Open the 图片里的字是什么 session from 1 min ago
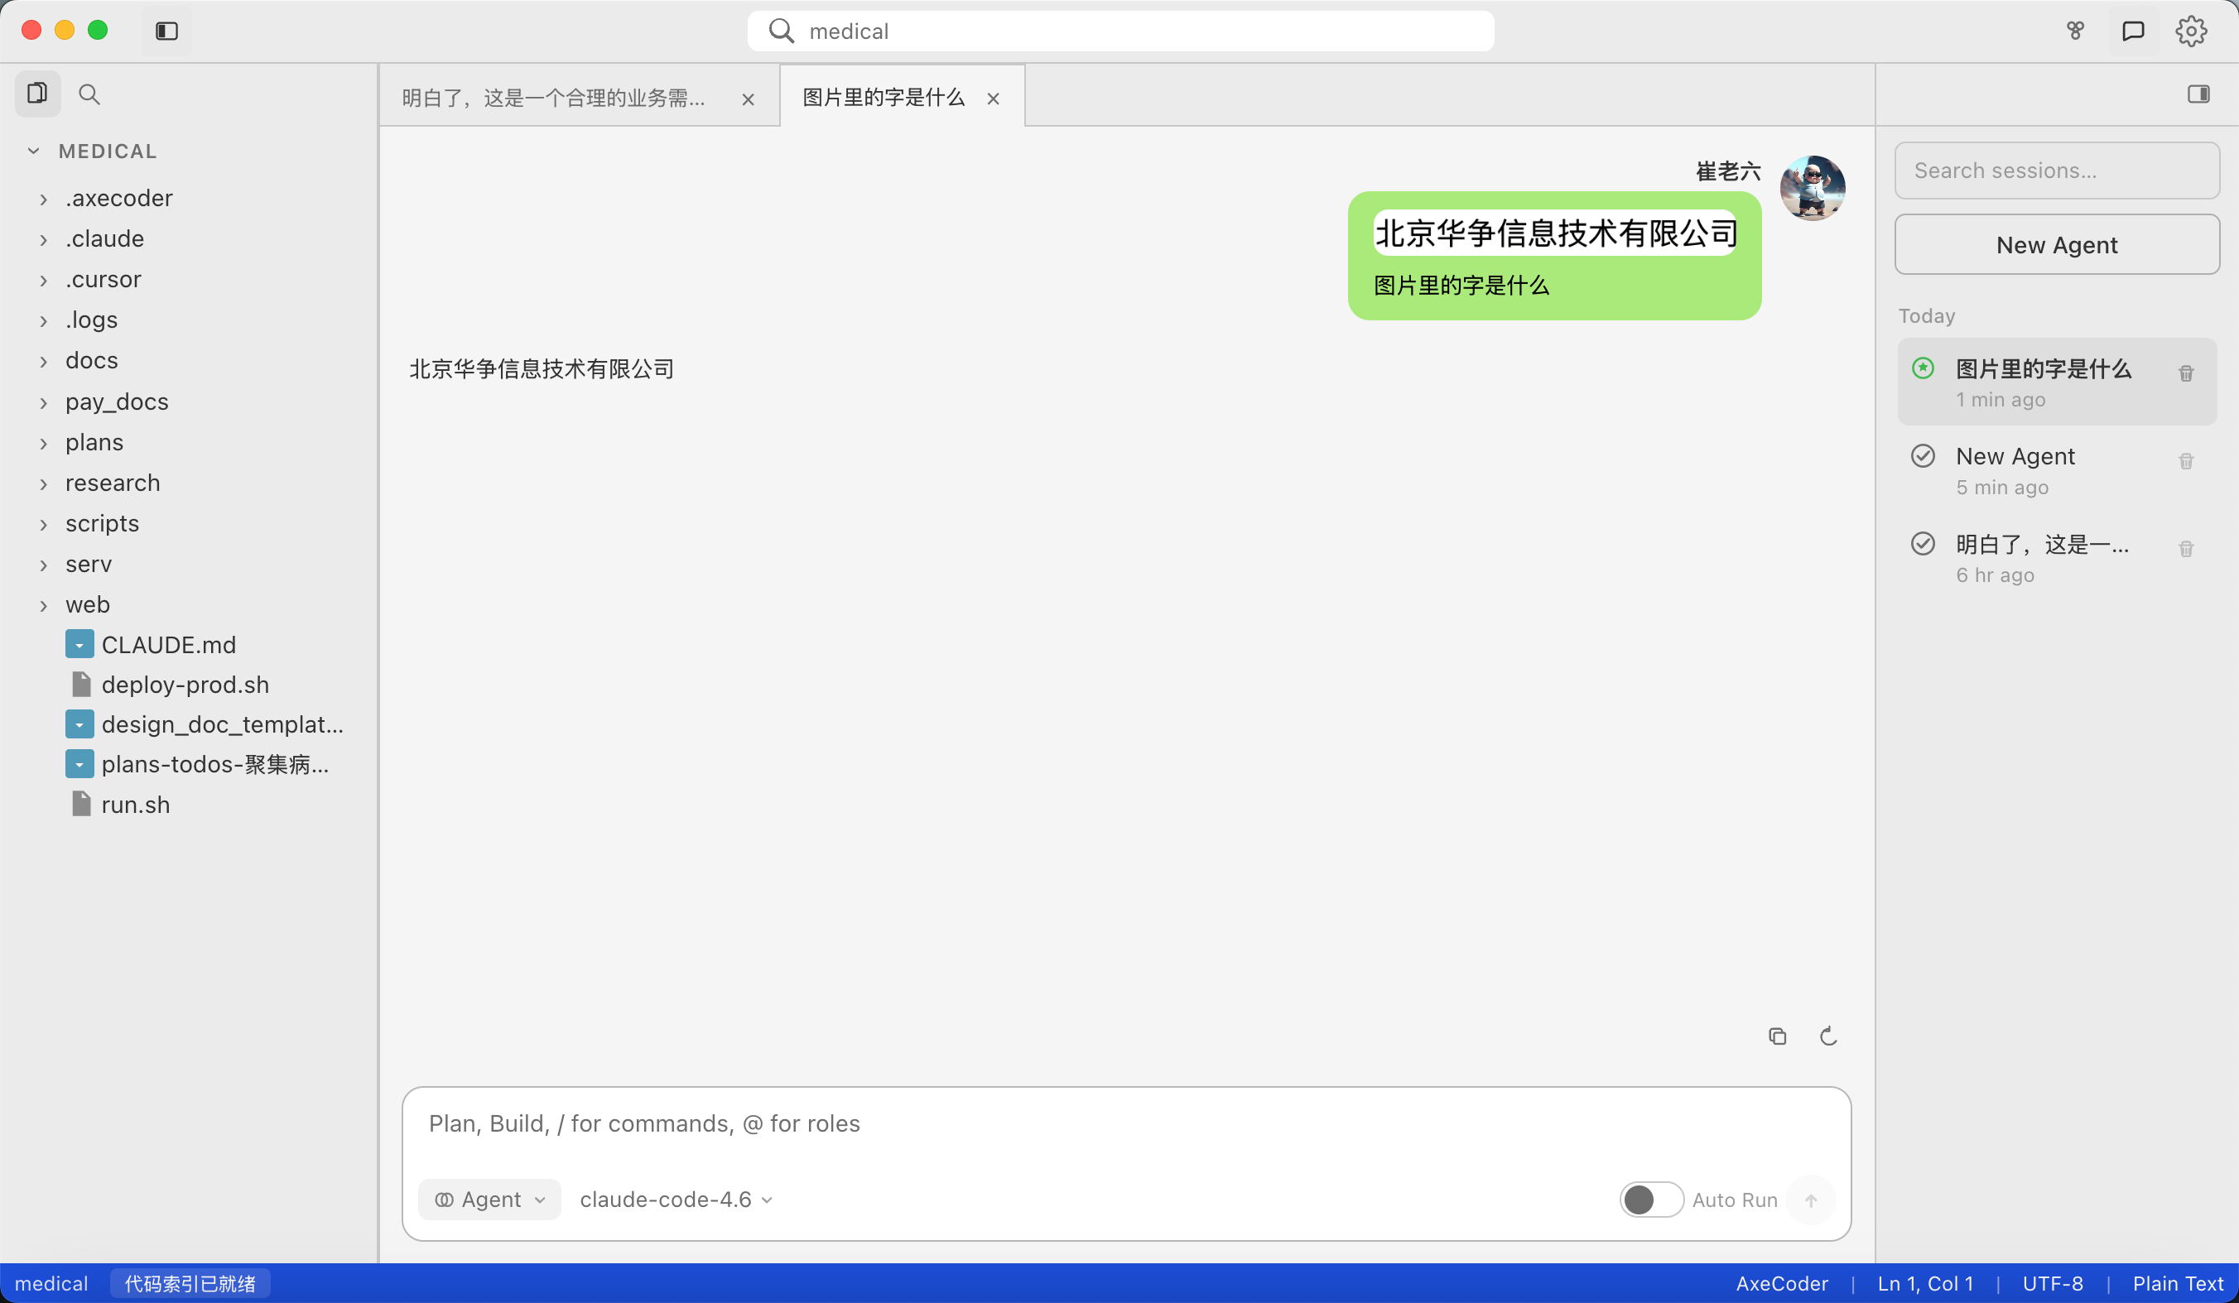 pos(2057,382)
